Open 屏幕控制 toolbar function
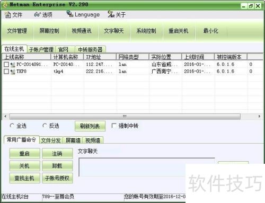This screenshot has width=265, height=203. (x=49, y=31)
